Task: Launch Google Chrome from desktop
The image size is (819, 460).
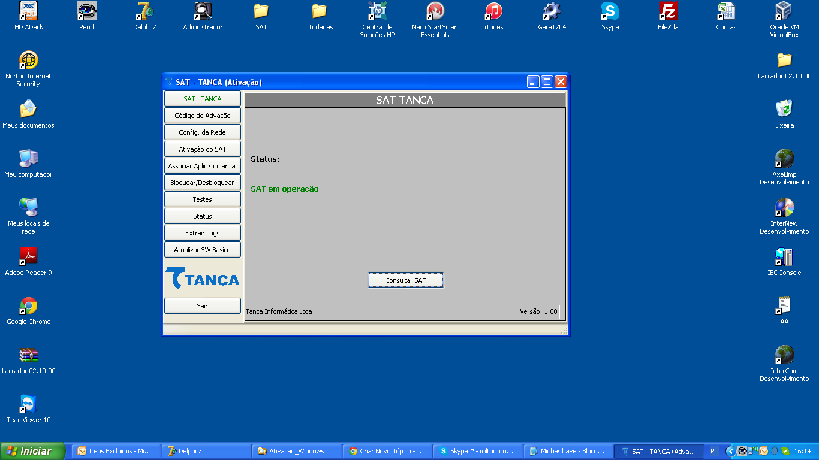Action: [29, 311]
